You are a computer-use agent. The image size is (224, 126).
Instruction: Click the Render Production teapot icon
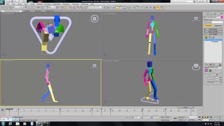[141, 7]
